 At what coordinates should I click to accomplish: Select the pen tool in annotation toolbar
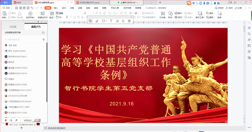97,21
